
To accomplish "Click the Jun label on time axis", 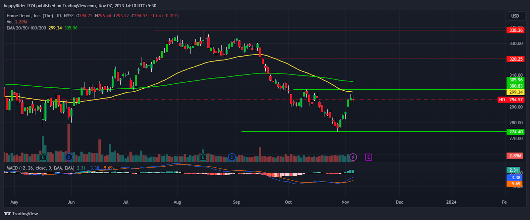I will click(71, 202).
